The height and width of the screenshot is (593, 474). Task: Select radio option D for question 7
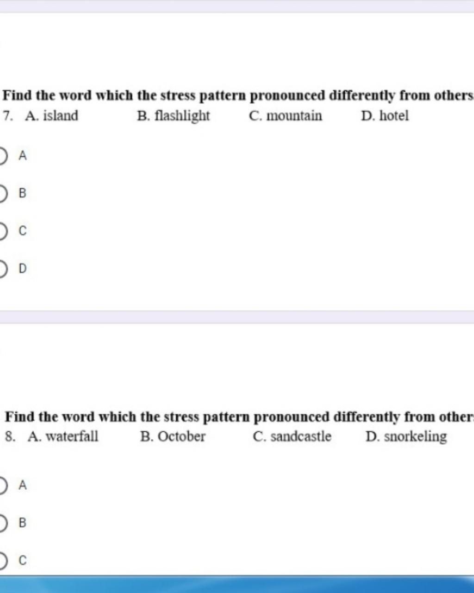[3, 268]
